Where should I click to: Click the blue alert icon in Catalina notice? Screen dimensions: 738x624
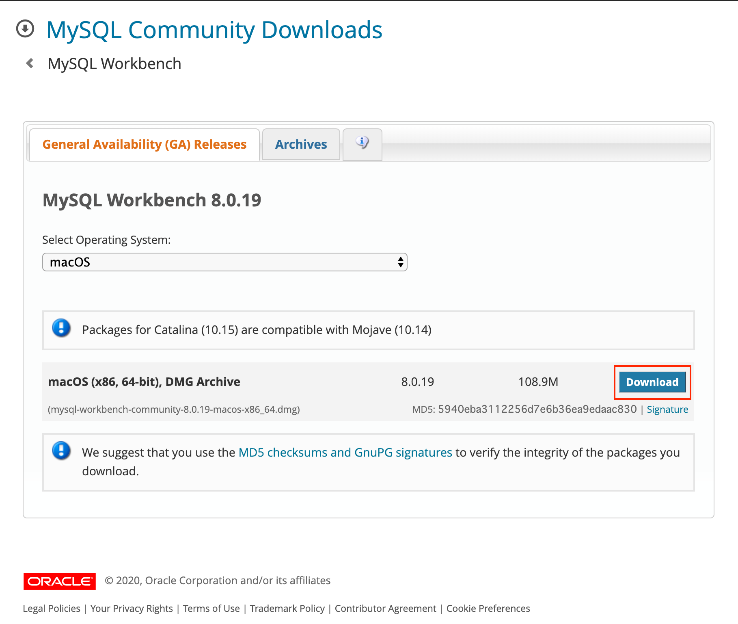[61, 328]
